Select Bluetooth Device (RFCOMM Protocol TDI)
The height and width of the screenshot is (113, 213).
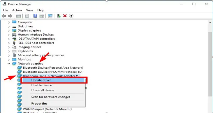coord(53,72)
